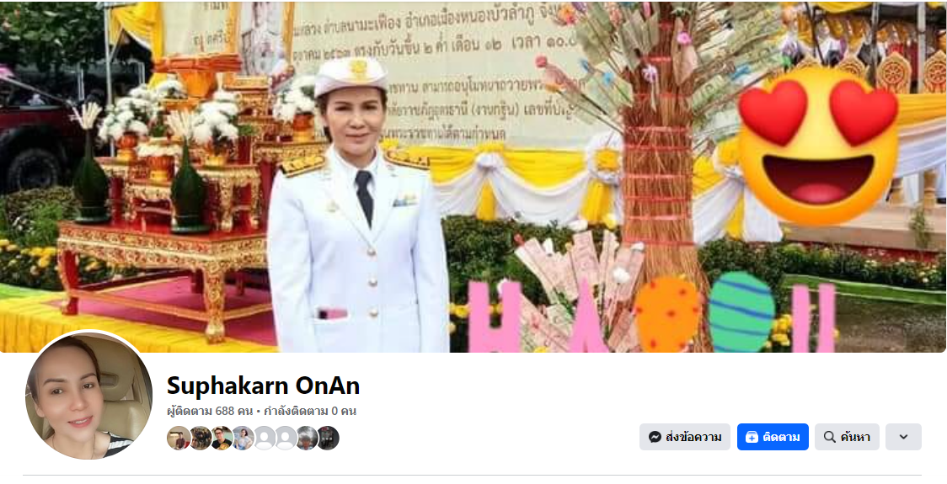This screenshot has width=947, height=484.
Task: Expand the chevron more-options dropdown
Action: [903, 437]
